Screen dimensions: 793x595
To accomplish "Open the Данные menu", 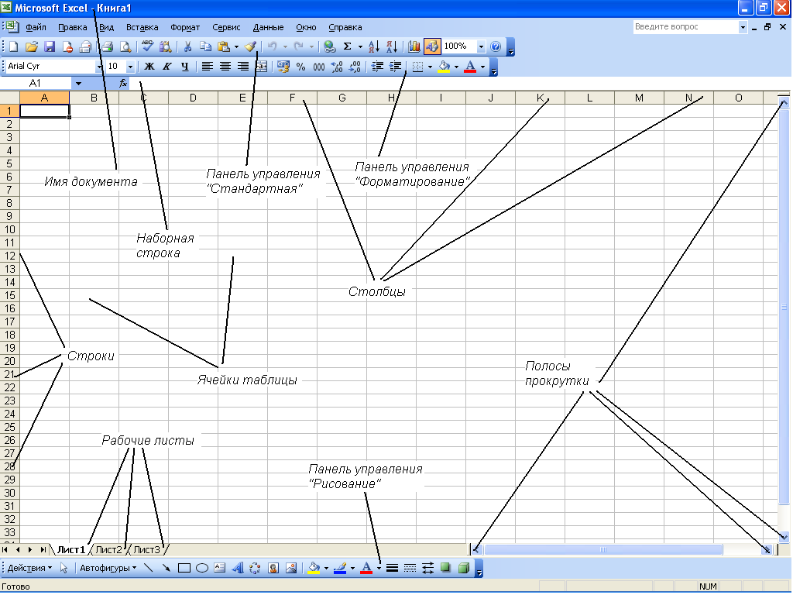I will 268,27.
